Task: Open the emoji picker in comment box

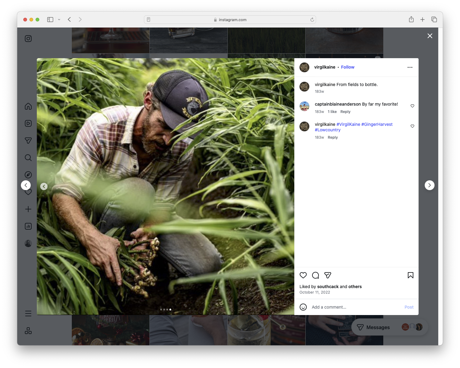Action: coord(303,307)
